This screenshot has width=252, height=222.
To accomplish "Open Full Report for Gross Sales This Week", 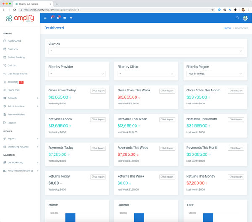I will click(x=167, y=91).
